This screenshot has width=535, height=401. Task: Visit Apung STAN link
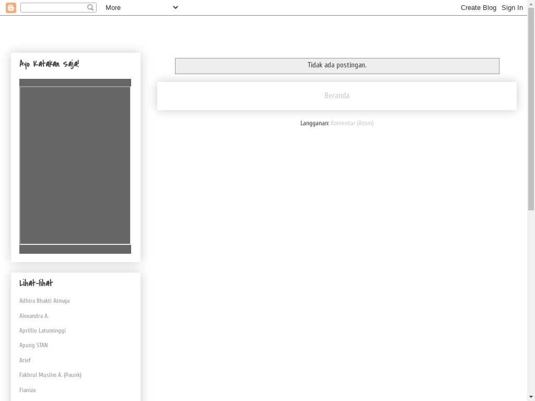(33, 346)
